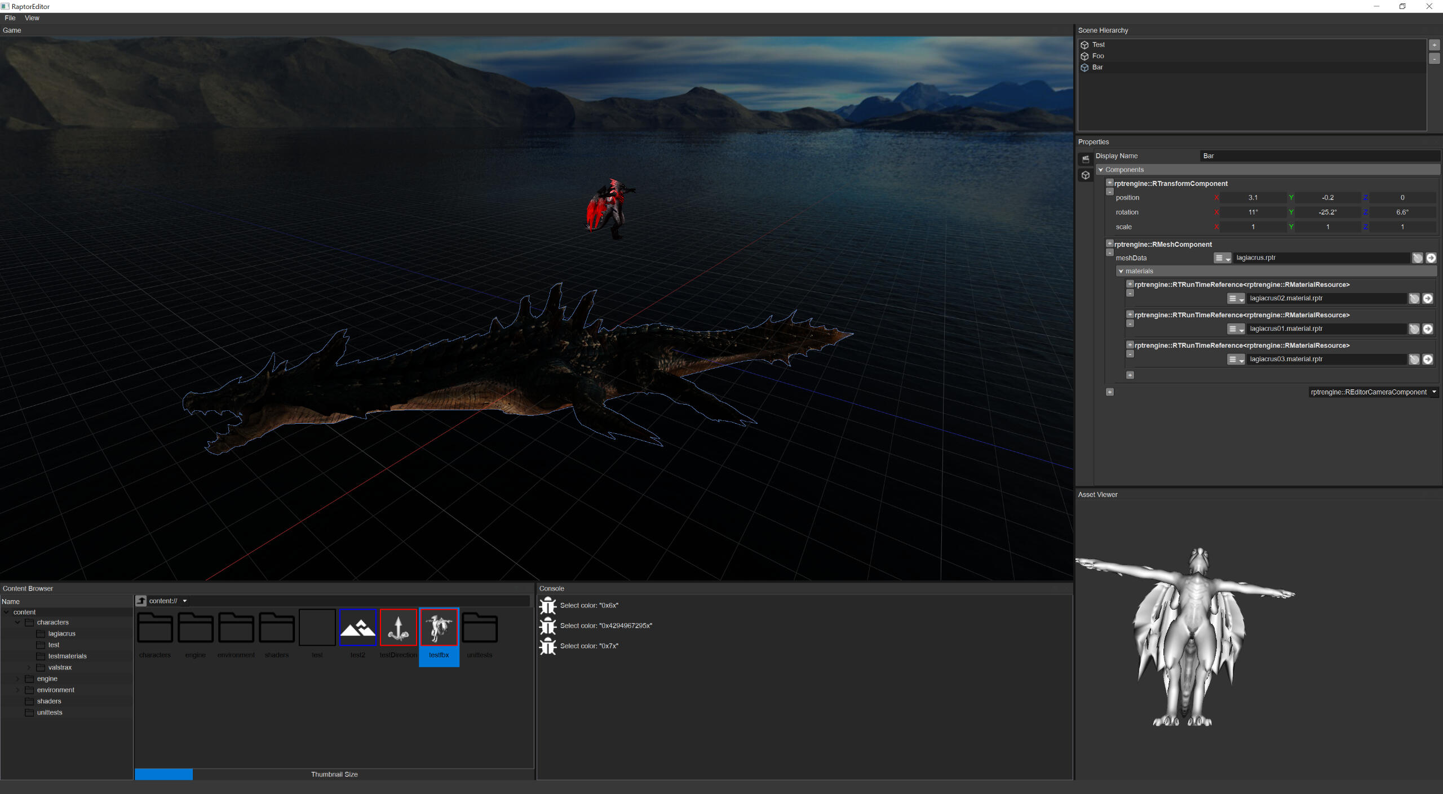Click the arrow icon beside lagiacrus03.material.rptr
This screenshot has height=794, width=1443.
point(1428,360)
